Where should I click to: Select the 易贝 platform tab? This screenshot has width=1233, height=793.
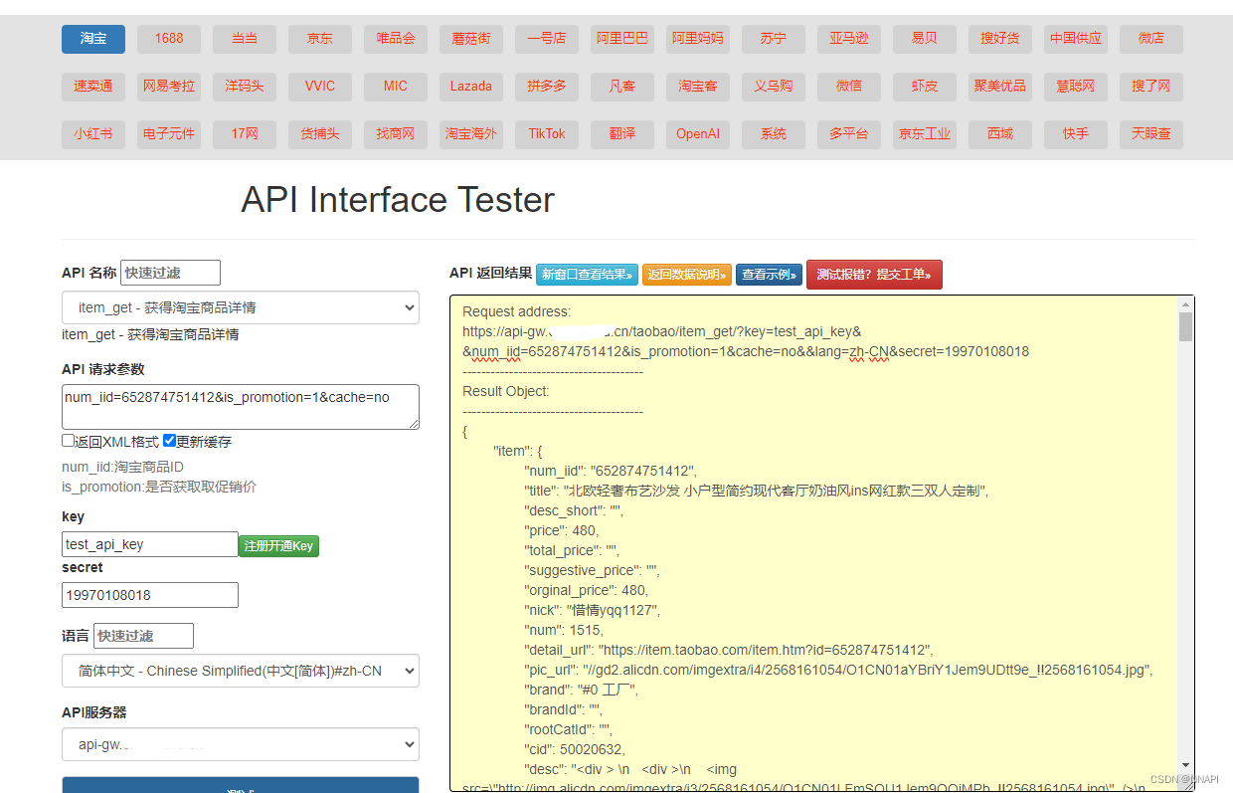(925, 39)
